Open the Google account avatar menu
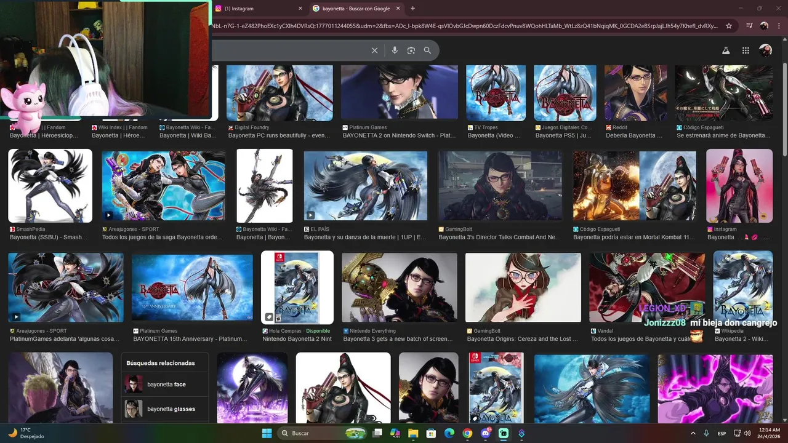 pos(765,50)
